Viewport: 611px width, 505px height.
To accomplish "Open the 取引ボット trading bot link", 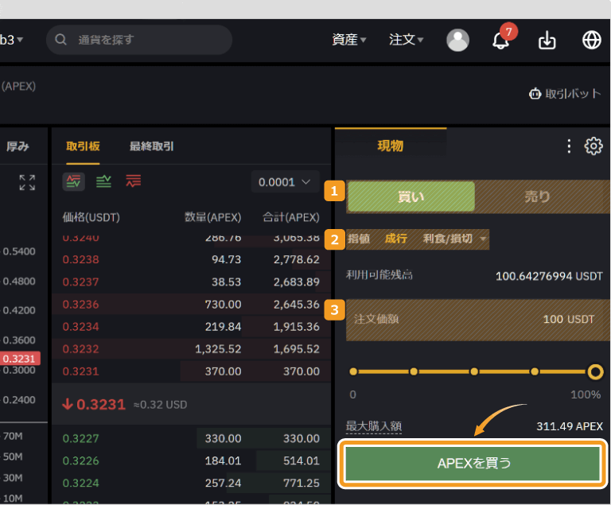I will (565, 94).
